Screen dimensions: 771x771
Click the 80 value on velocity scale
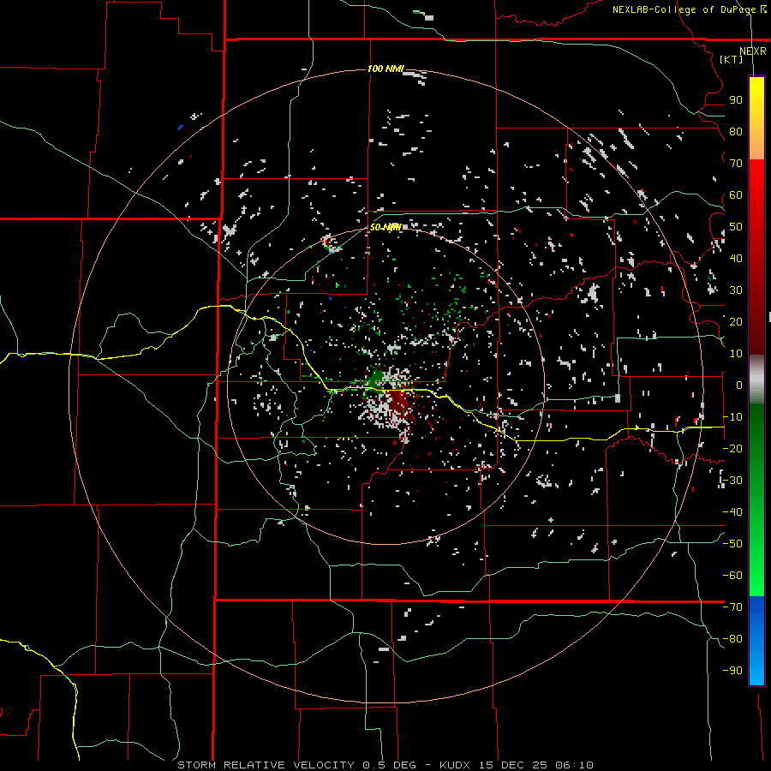pyautogui.click(x=736, y=131)
